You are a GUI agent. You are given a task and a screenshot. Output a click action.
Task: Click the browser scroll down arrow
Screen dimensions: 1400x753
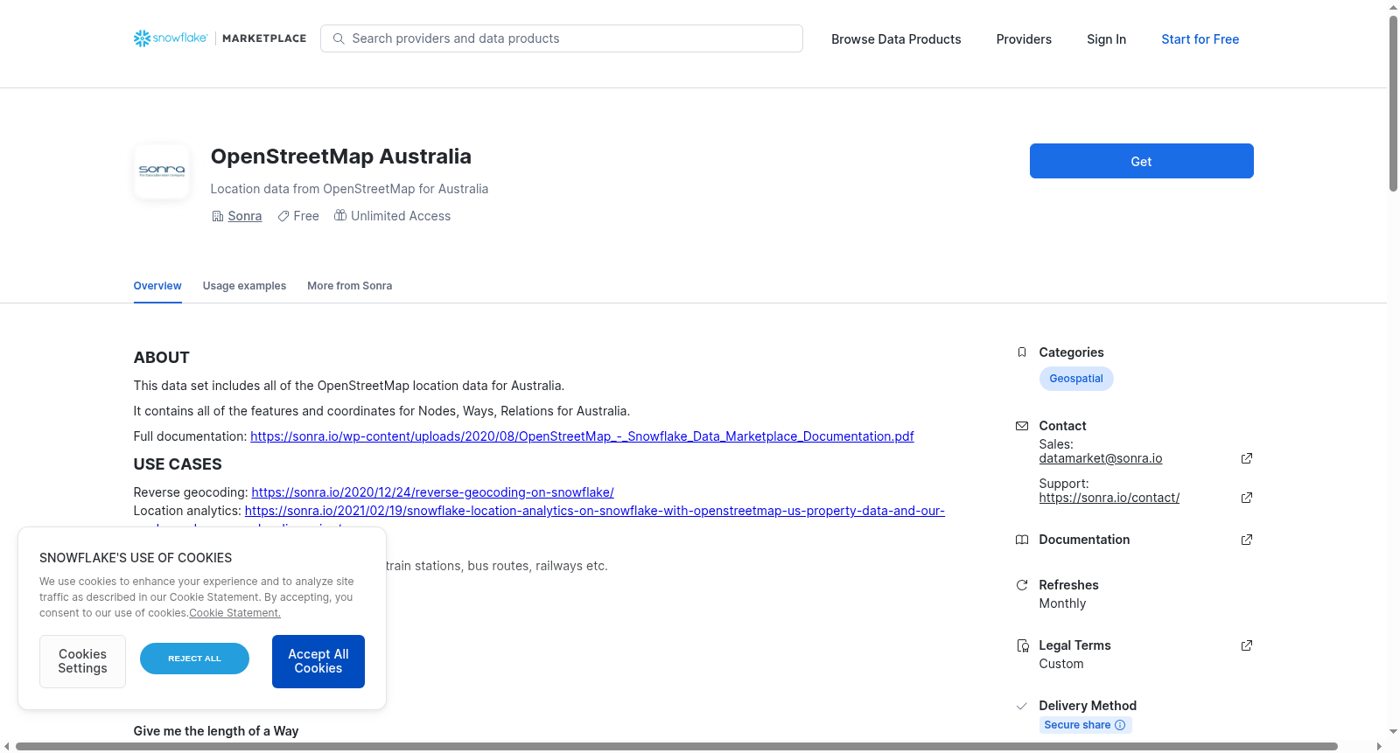pos(1394,732)
